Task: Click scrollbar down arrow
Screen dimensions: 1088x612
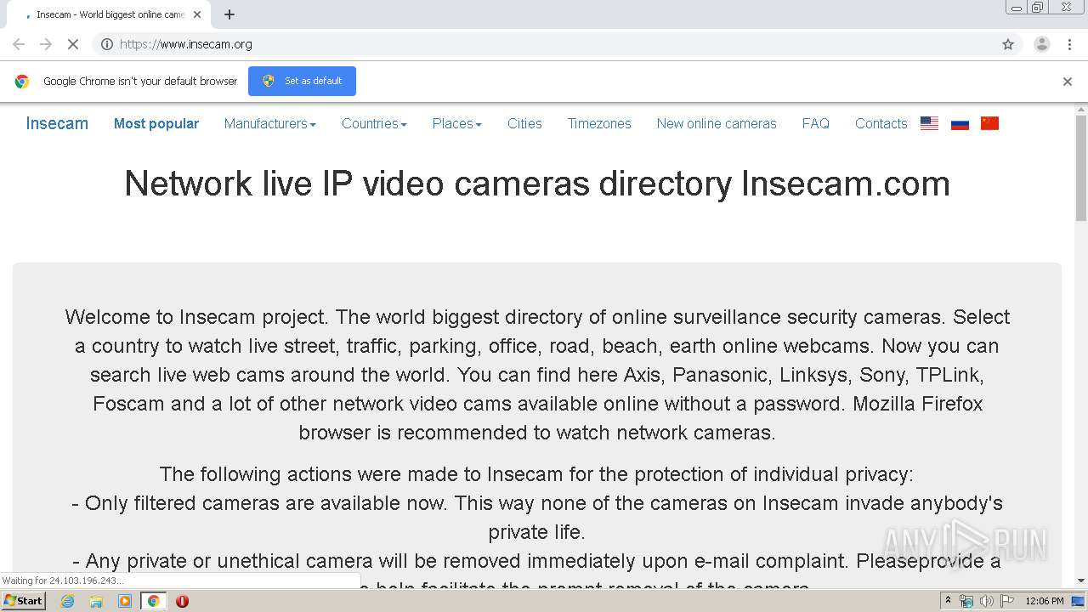Action: [x=1081, y=581]
